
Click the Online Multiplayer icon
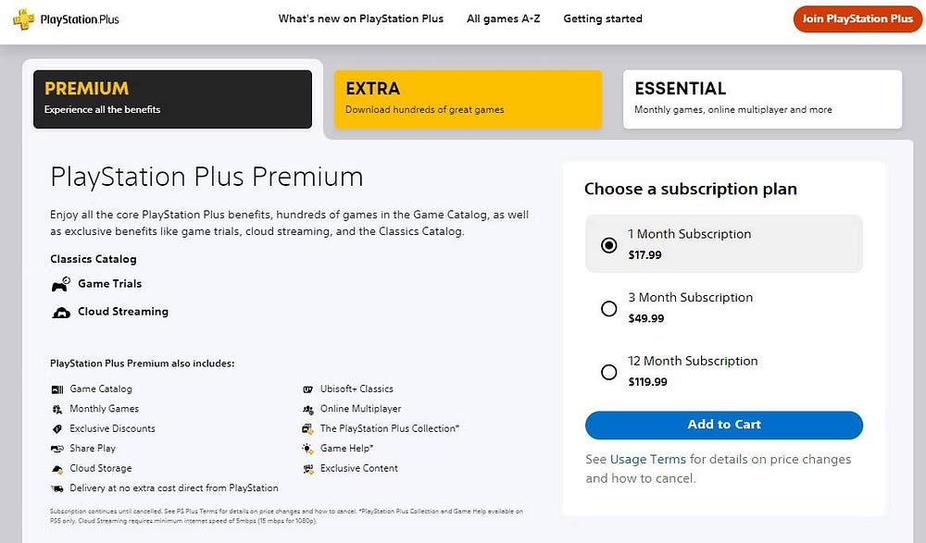point(307,408)
